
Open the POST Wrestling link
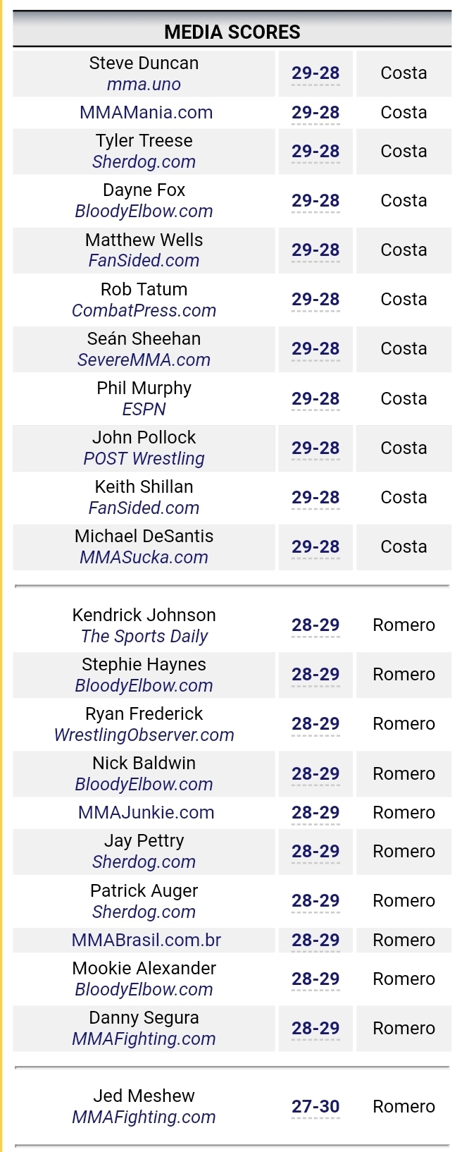click(144, 459)
